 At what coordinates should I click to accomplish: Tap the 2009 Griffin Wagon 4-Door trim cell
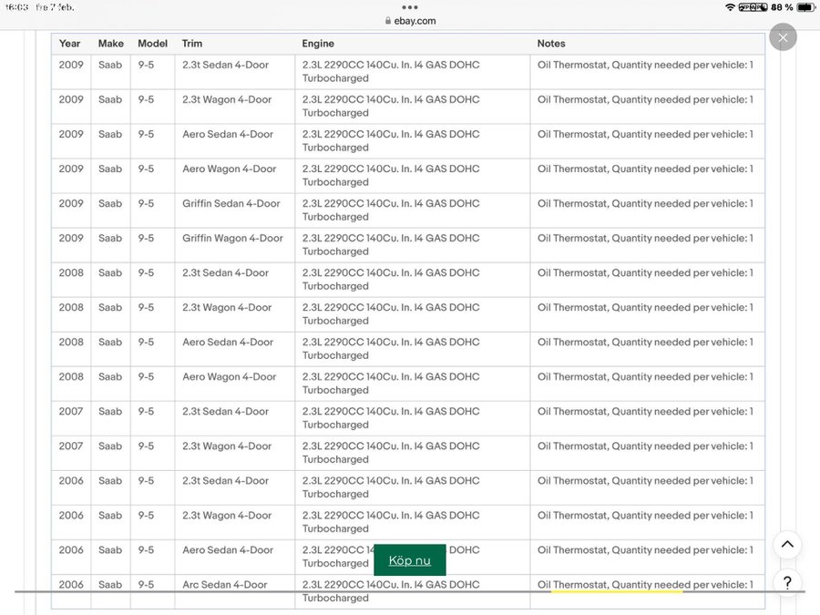(232, 239)
